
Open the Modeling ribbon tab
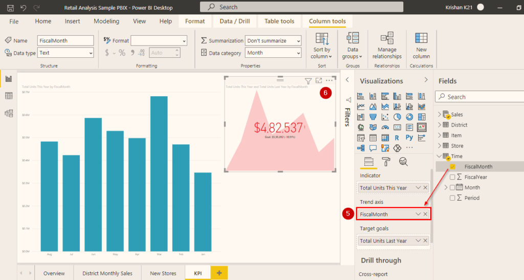[x=106, y=21]
